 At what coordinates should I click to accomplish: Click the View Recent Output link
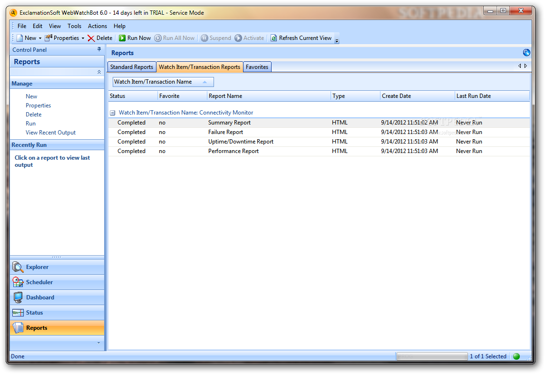pyautogui.click(x=50, y=133)
